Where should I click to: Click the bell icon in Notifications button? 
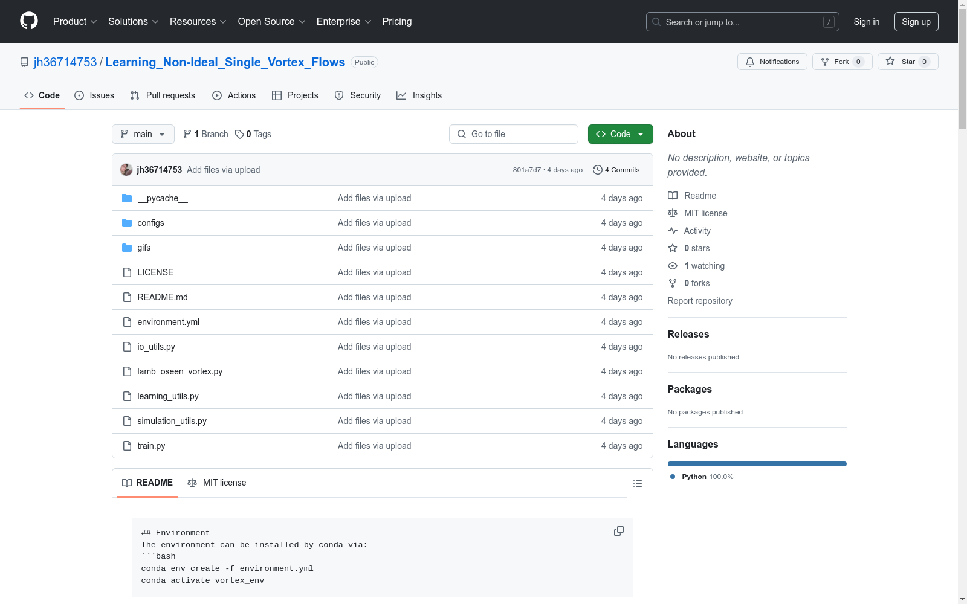750,62
